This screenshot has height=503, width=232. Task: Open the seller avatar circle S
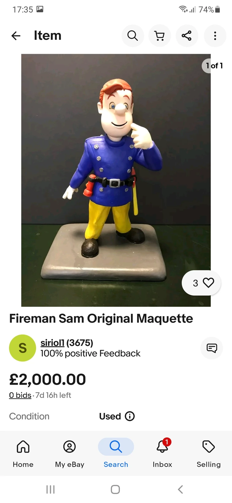(22, 348)
